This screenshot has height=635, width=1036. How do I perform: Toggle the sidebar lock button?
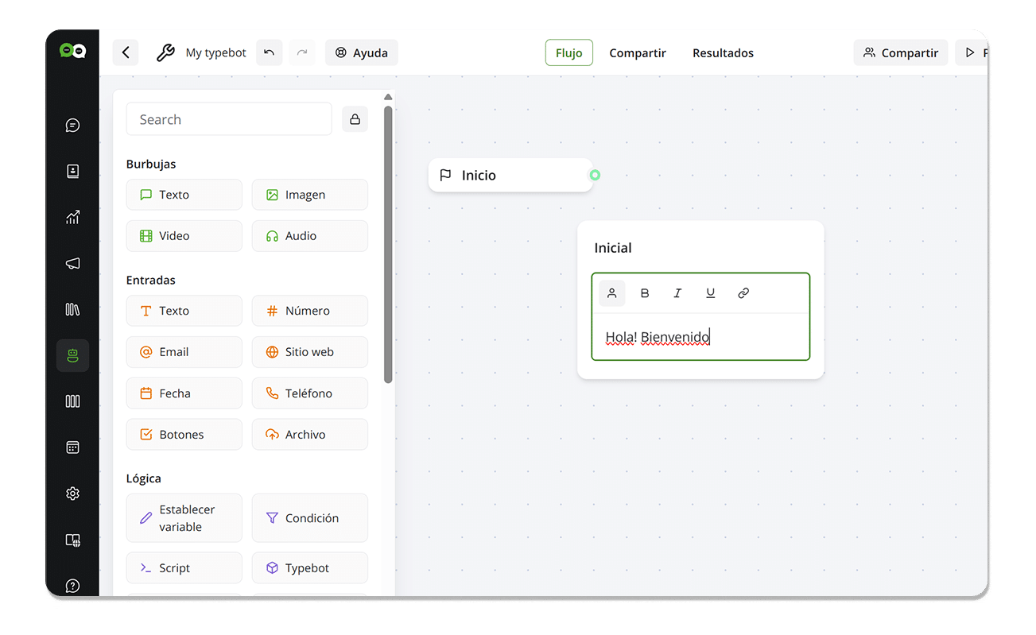pyautogui.click(x=355, y=119)
